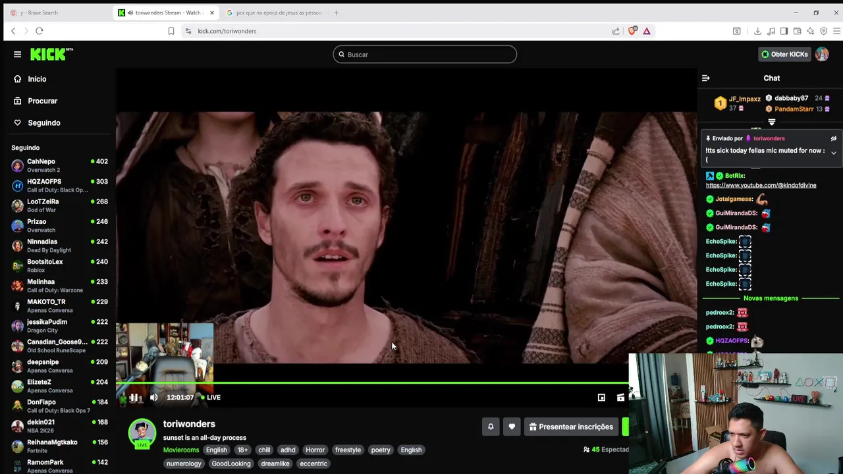Screen dimensions: 843x474
Task: Select the 18+ tag
Action: (242, 450)
